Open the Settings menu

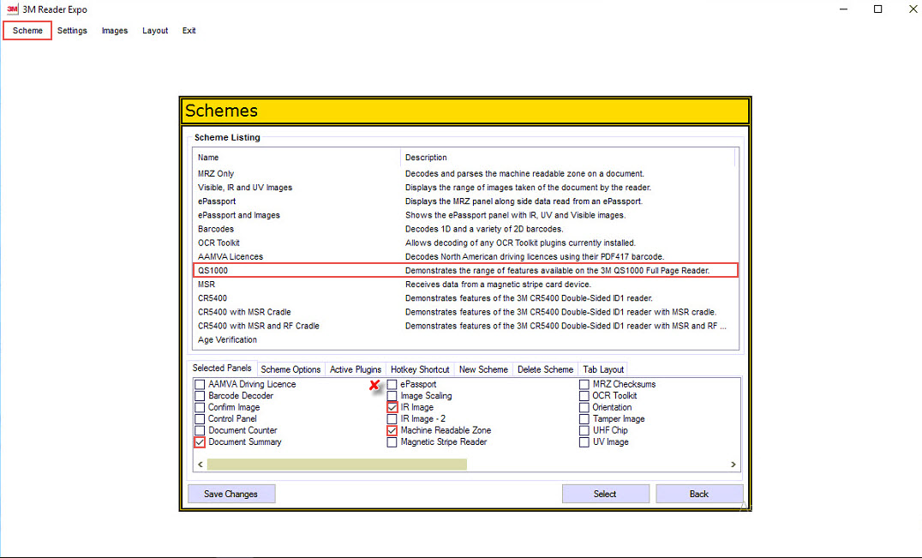coord(72,30)
